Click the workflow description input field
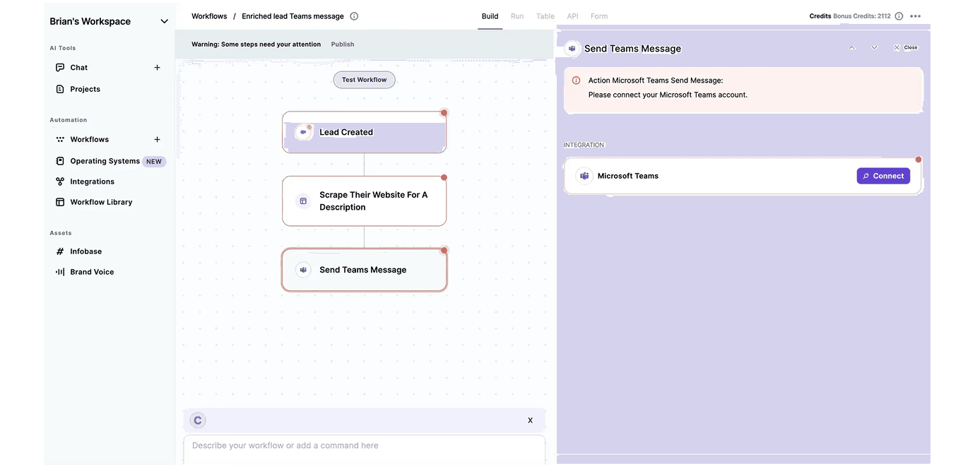Screen dimensions: 975x468 (x=364, y=446)
